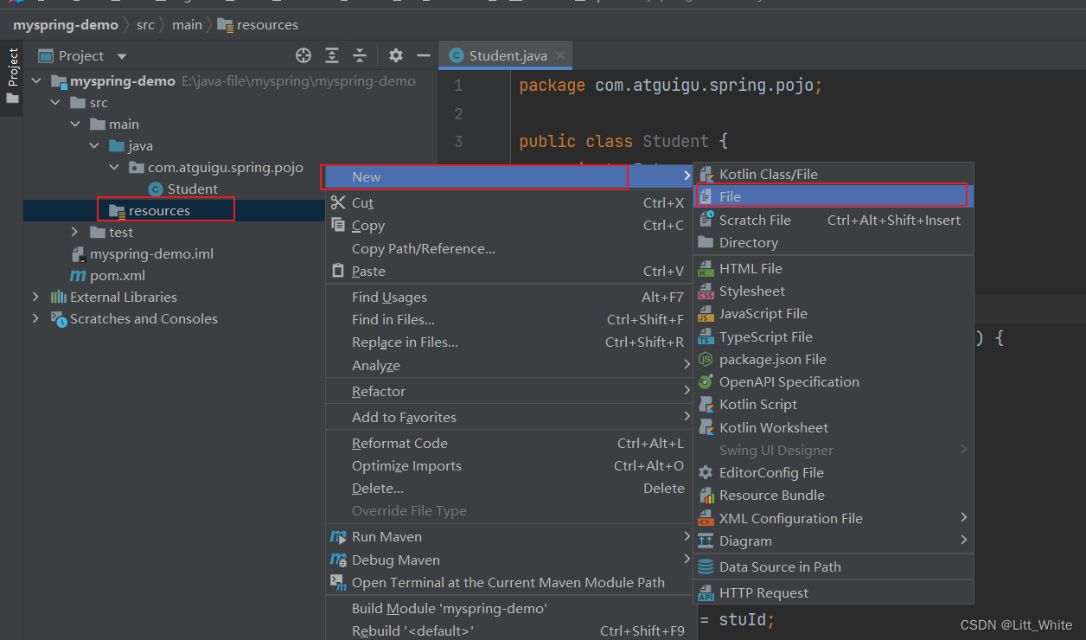Click the Maven pom.xml icon
This screenshot has height=640, width=1086.
(x=78, y=276)
